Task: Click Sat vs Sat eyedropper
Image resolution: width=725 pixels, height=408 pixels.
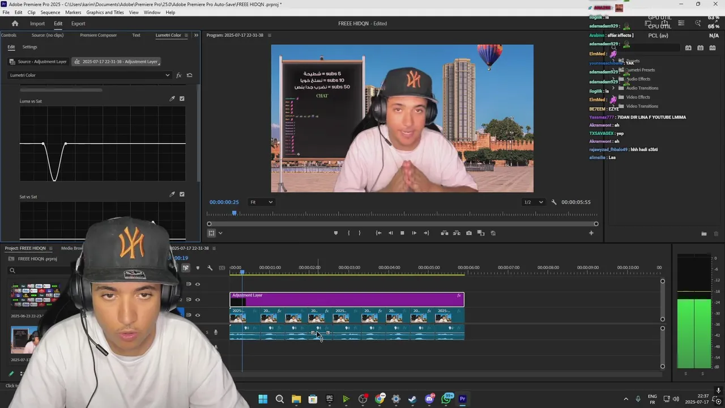Action: pos(172,194)
